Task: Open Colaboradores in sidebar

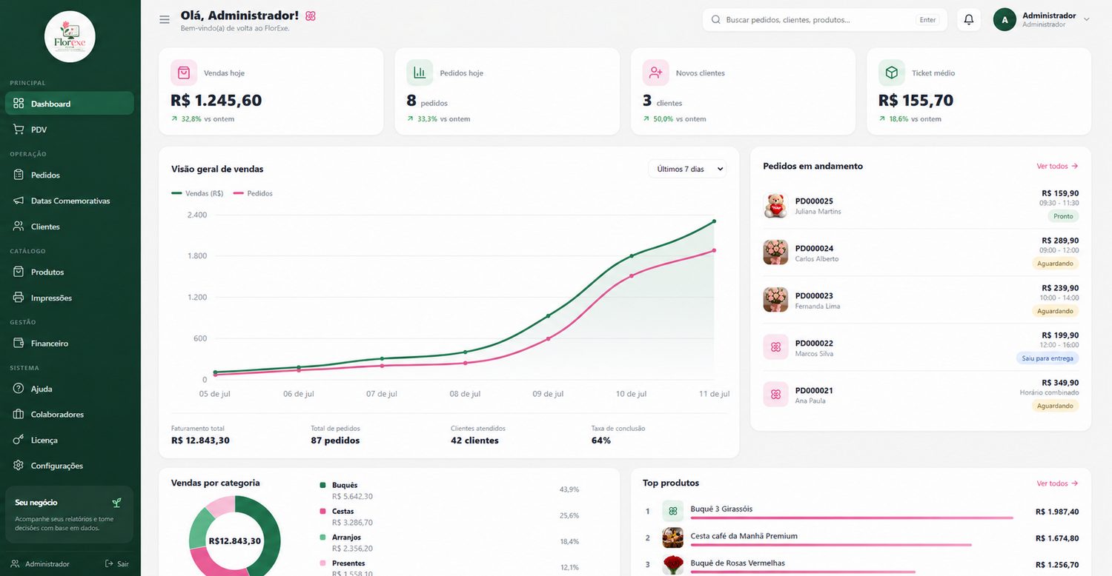Action: click(57, 415)
